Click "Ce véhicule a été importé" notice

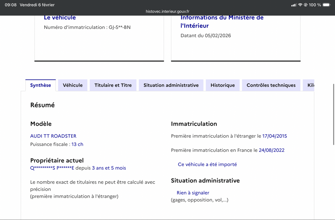207,164
